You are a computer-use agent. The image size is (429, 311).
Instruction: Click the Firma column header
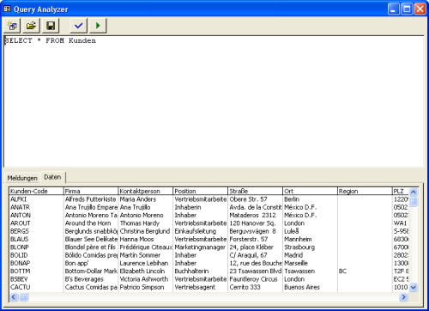(x=91, y=191)
